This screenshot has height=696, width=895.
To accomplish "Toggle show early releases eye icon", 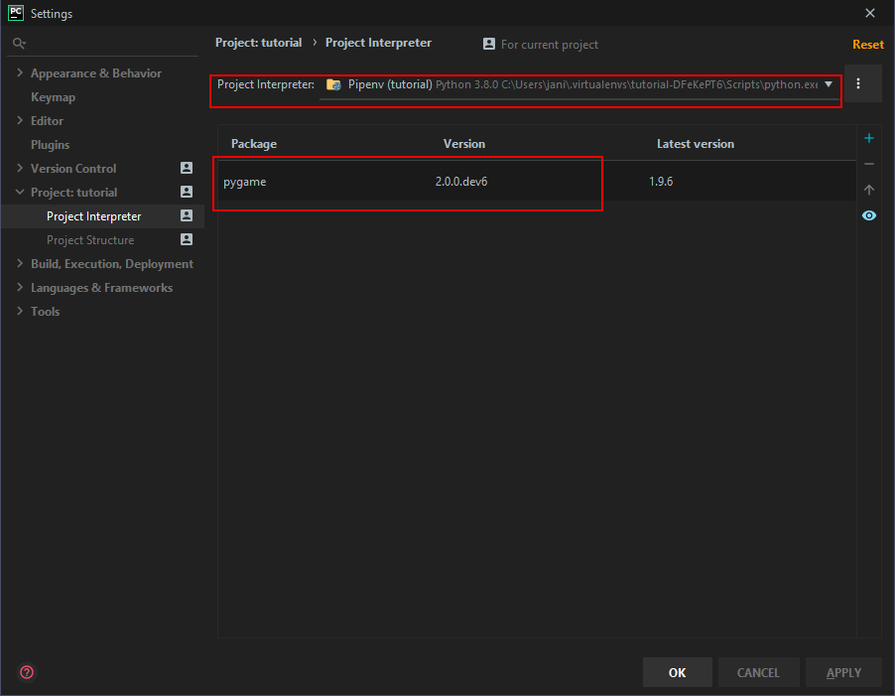I will (869, 215).
